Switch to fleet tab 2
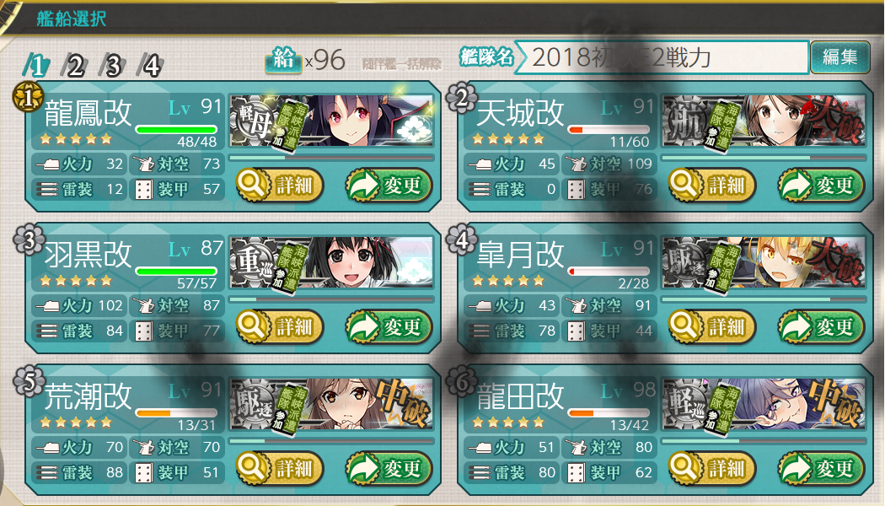Viewport: 885px width, 506px height. pos(74,66)
